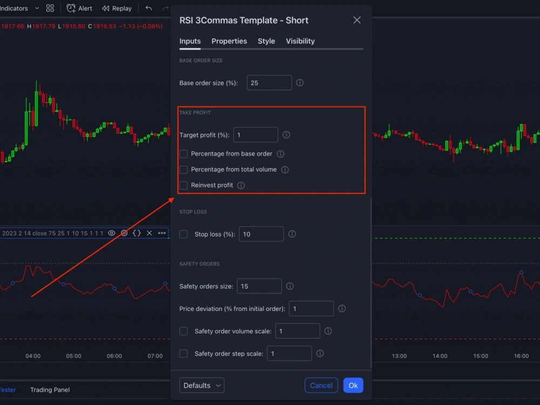Click the Indicators button
The image size is (540, 405).
[x=14, y=8]
